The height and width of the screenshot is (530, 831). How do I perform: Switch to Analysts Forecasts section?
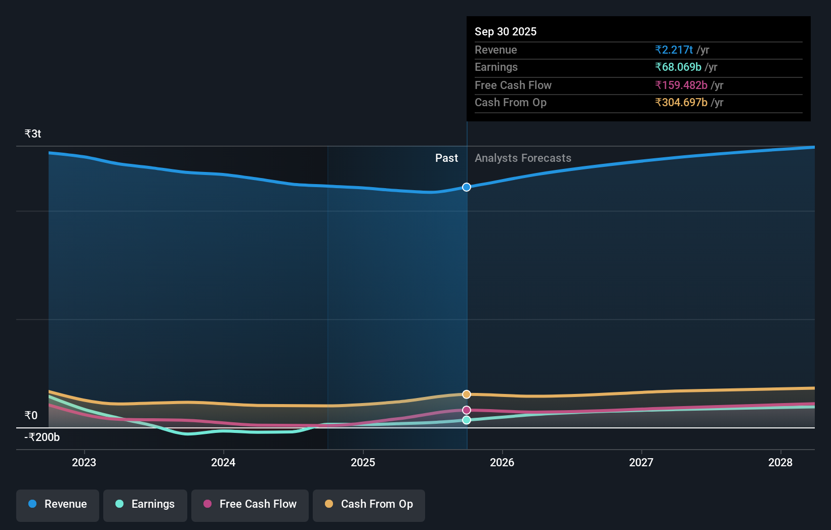pyautogui.click(x=523, y=158)
